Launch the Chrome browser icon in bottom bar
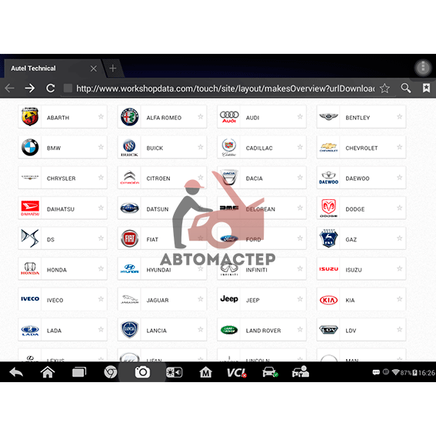Viewport: 436px width, 436px height. tap(111, 372)
